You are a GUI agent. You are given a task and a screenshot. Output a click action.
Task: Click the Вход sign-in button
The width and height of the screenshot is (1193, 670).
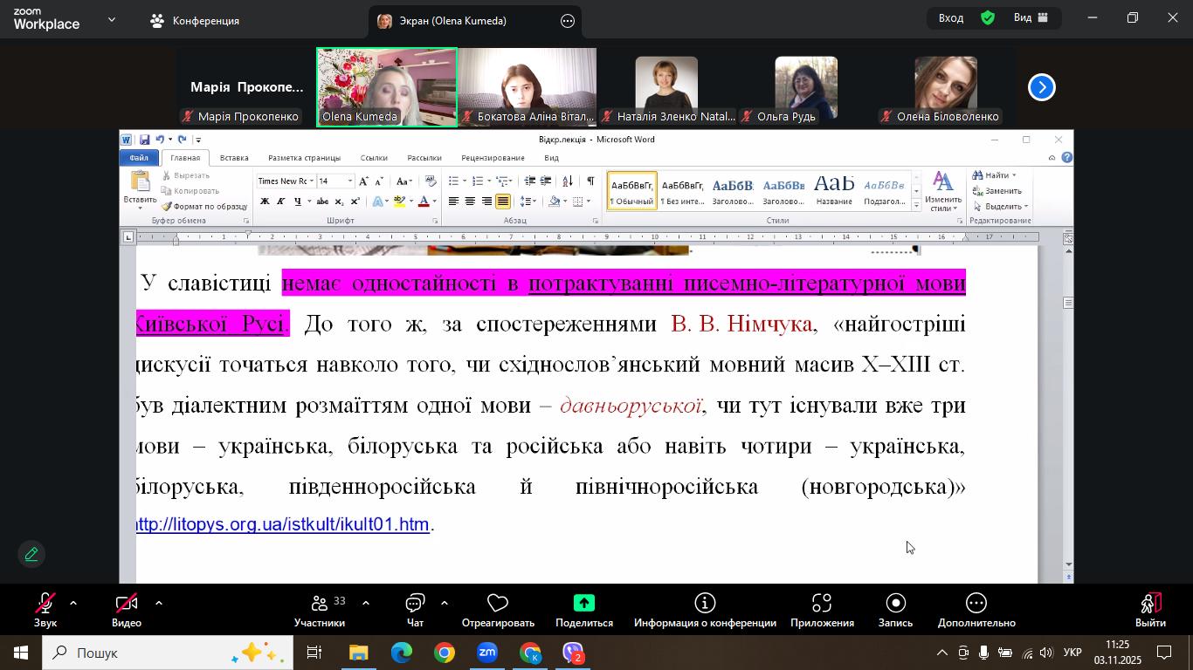click(x=951, y=17)
